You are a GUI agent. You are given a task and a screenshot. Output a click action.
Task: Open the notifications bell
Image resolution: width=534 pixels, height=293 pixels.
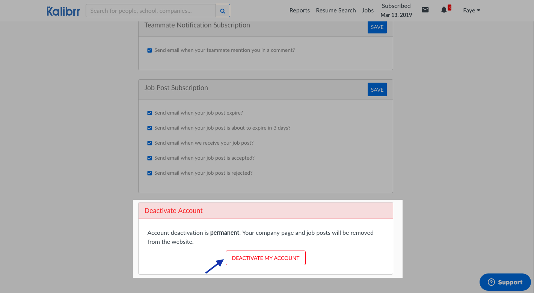(x=444, y=10)
